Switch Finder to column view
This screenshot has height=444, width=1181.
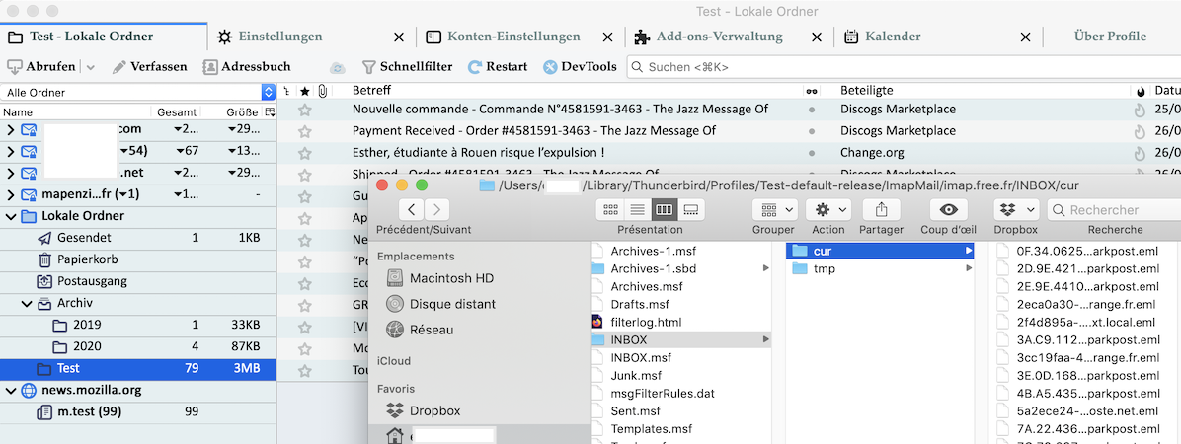click(664, 209)
